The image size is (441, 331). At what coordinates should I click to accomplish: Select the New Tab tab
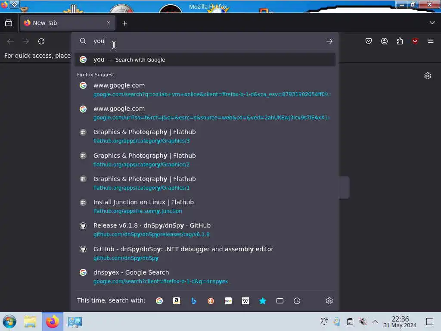tap(68, 23)
